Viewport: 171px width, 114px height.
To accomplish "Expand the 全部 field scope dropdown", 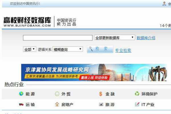I will (30, 49).
